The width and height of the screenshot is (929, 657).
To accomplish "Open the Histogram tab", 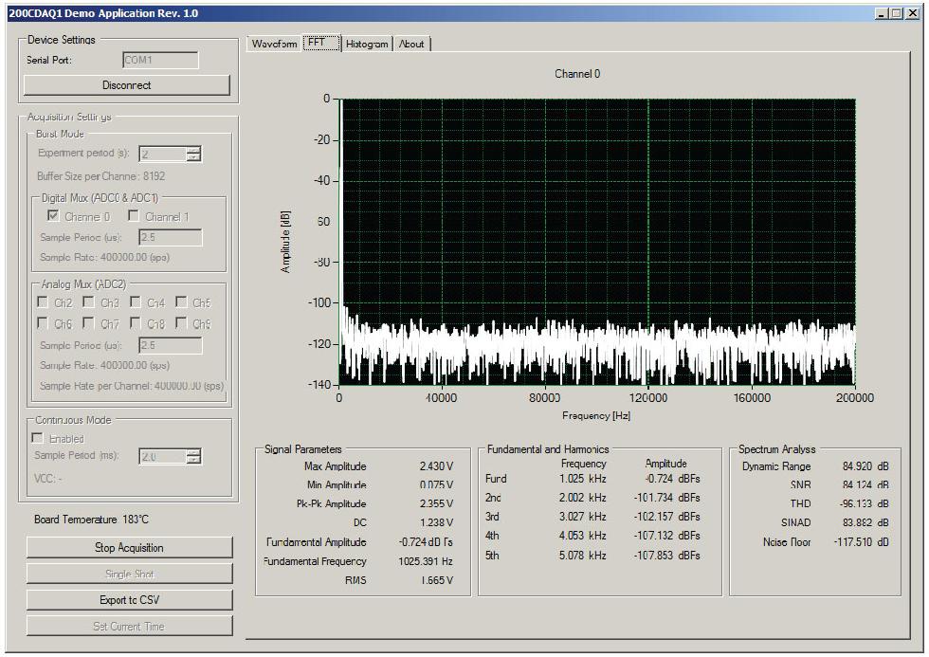I will pos(367,45).
